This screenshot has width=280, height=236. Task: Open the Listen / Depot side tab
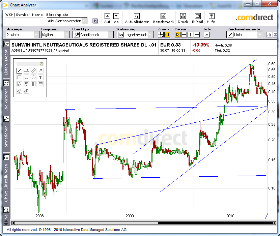[6, 62]
